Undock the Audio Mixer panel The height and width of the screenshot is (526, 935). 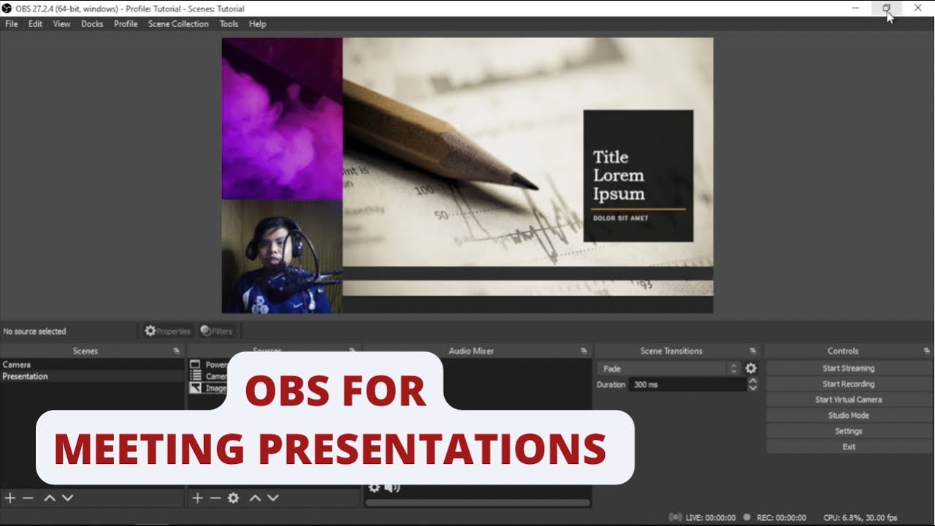[x=583, y=351]
